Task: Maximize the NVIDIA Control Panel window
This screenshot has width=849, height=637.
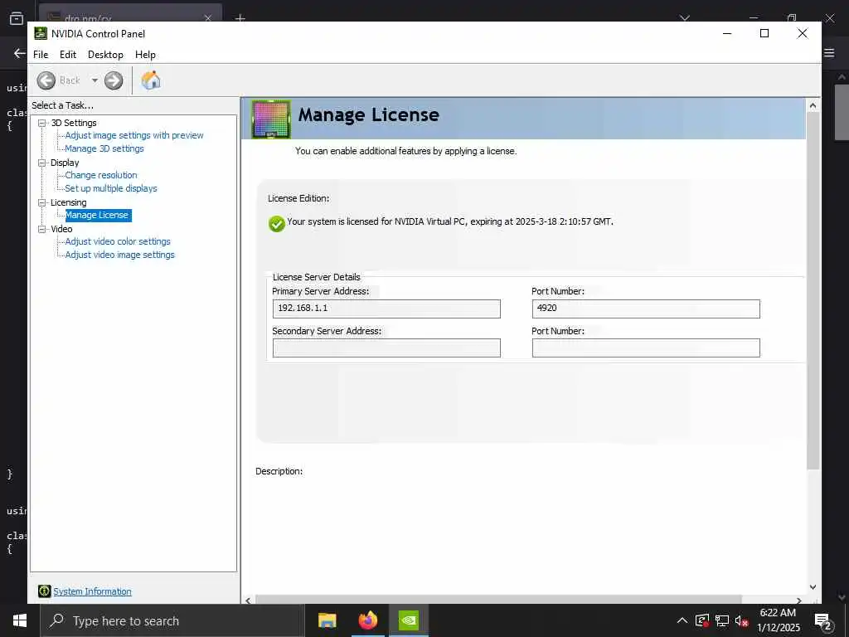Action: tap(764, 33)
